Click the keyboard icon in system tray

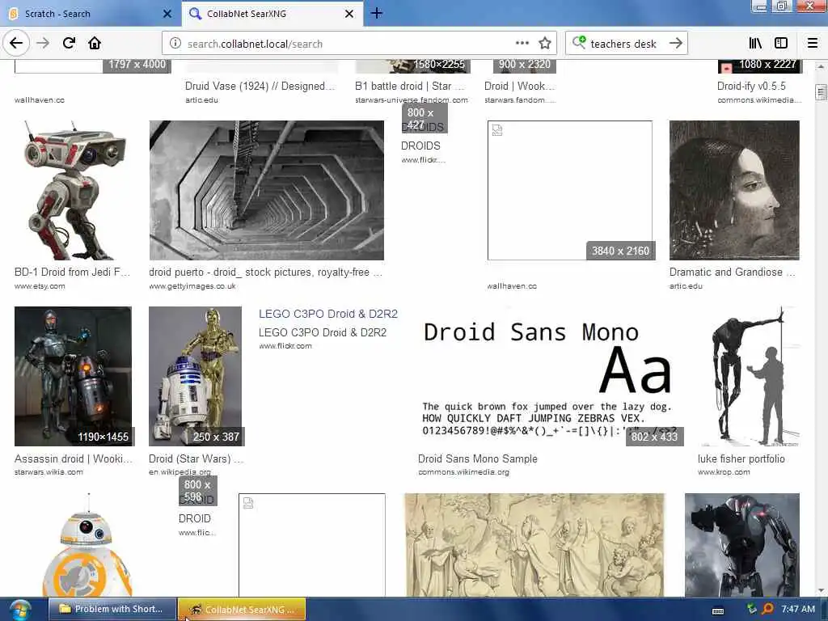(718, 610)
